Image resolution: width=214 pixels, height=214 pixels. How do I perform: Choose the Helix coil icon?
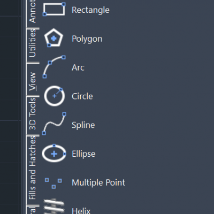coord(54,207)
